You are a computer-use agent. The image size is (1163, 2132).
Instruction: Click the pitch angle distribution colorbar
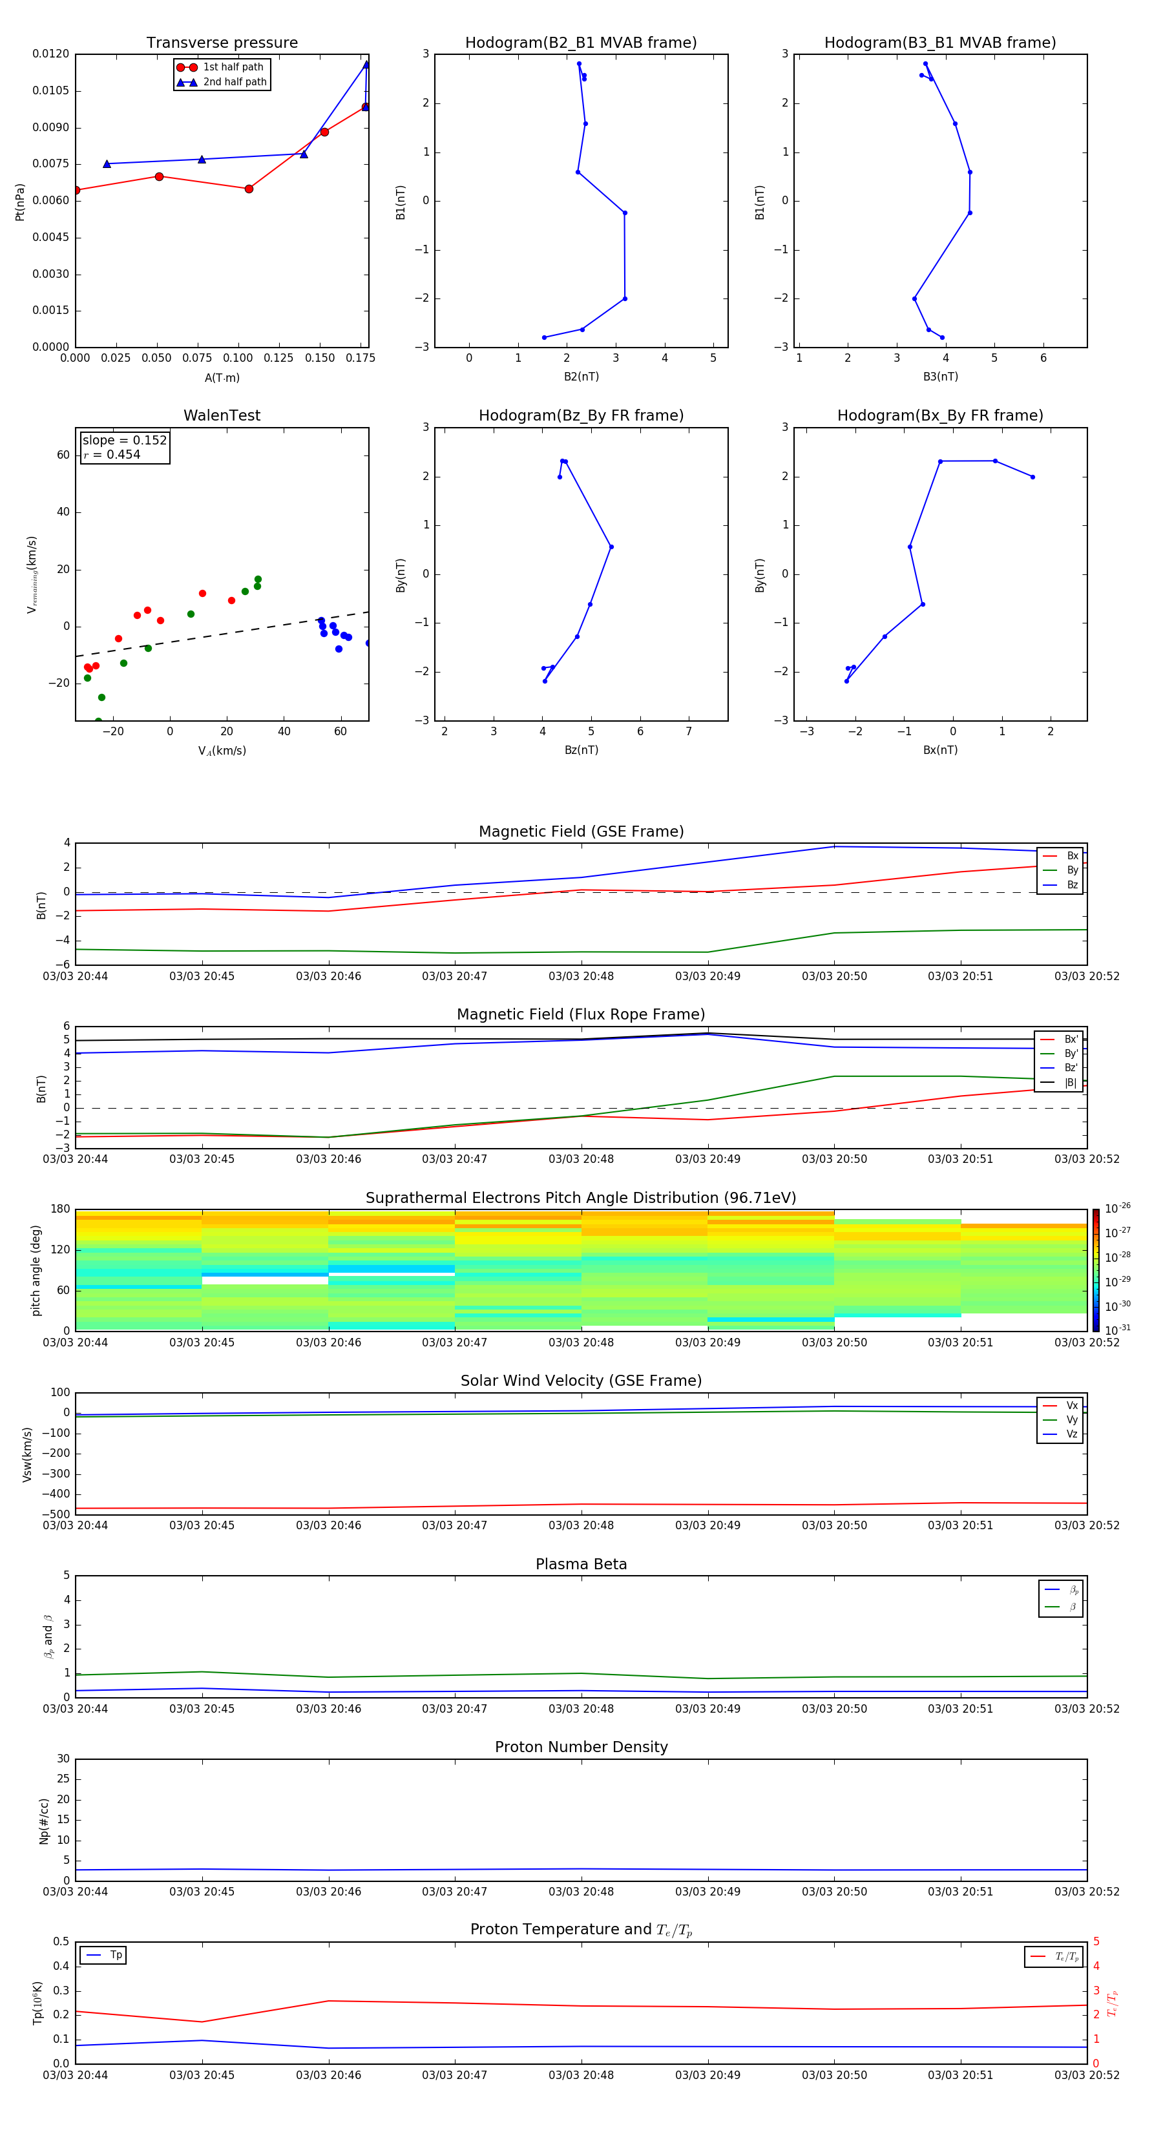(x=1095, y=1270)
